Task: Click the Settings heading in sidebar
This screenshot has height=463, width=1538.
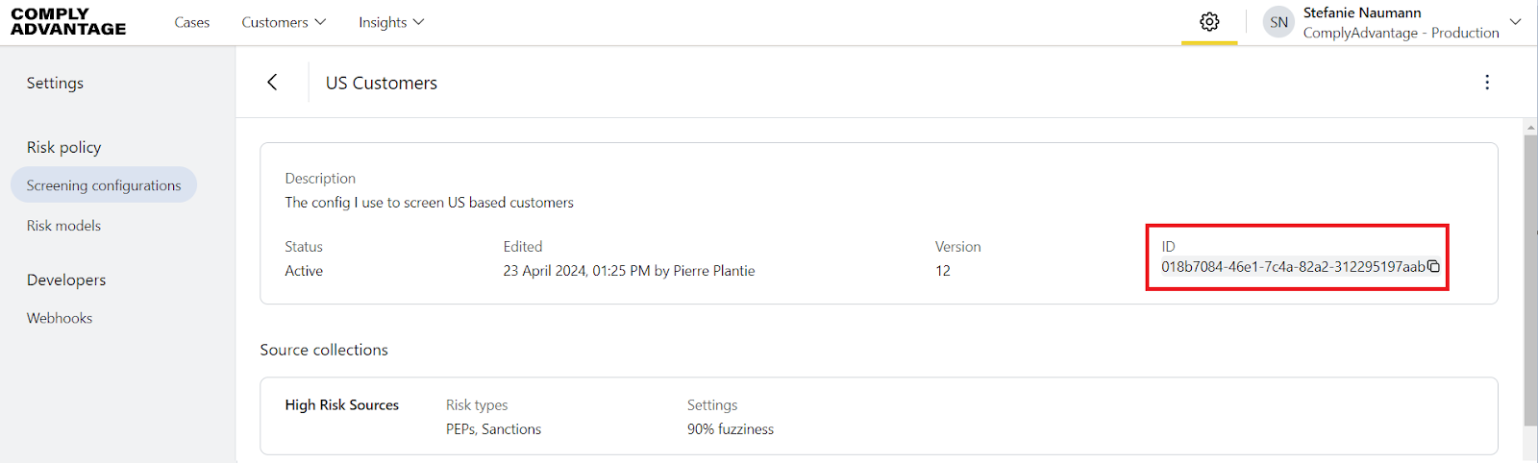Action: click(x=55, y=84)
